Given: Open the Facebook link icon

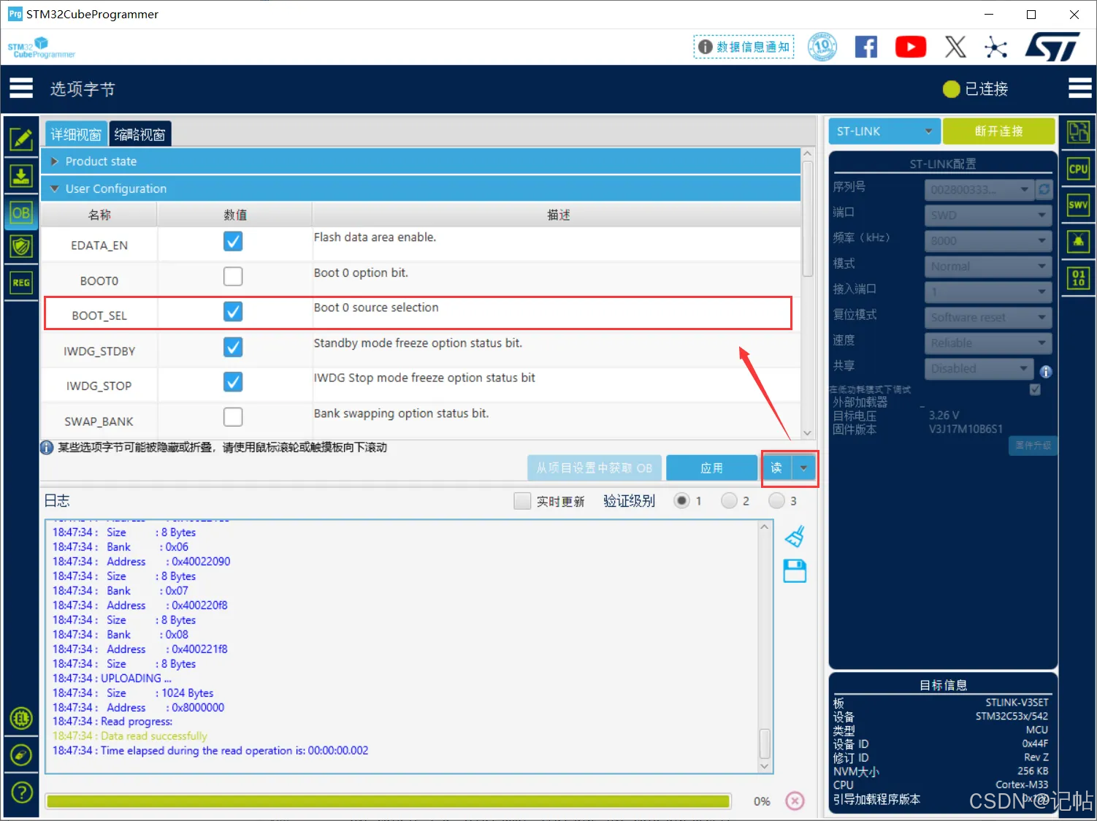Looking at the screenshot, I should coord(866,47).
